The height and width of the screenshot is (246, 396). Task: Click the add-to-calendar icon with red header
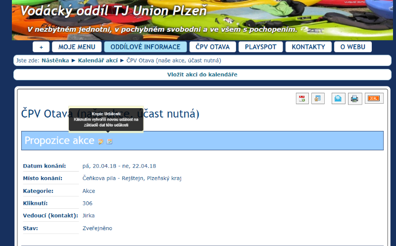tap(302, 99)
